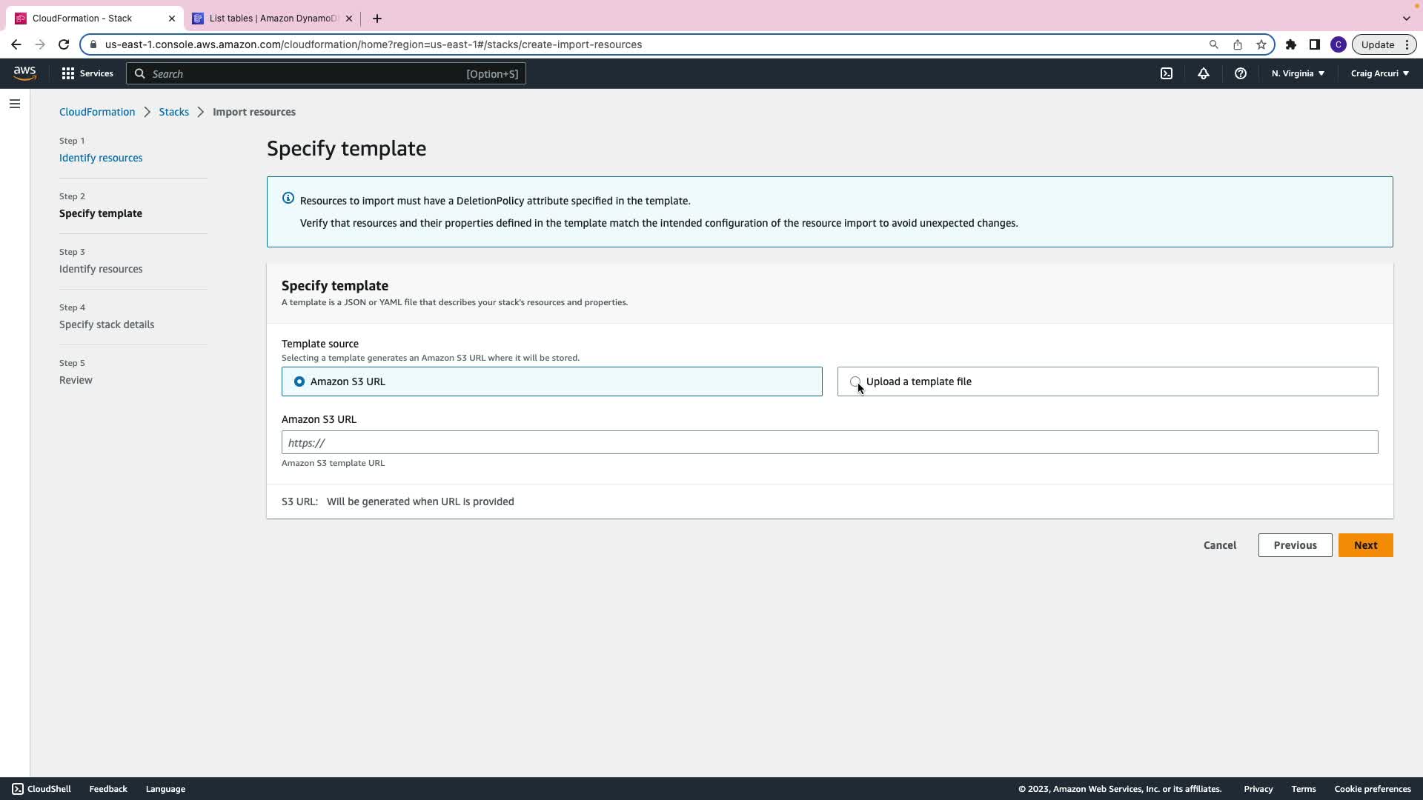The width and height of the screenshot is (1423, 800).
Task: Select the Amazon S3 URL radio option
Action: (x=299, y=381)
